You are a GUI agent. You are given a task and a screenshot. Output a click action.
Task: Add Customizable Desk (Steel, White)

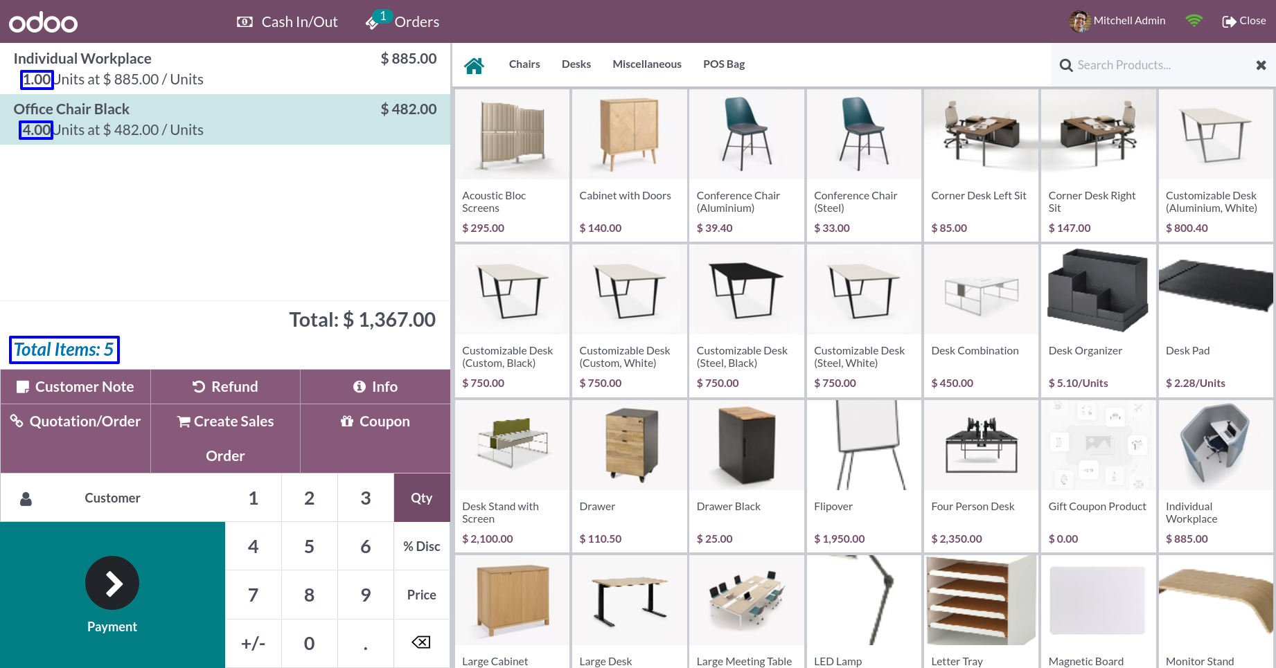point(864,321)
